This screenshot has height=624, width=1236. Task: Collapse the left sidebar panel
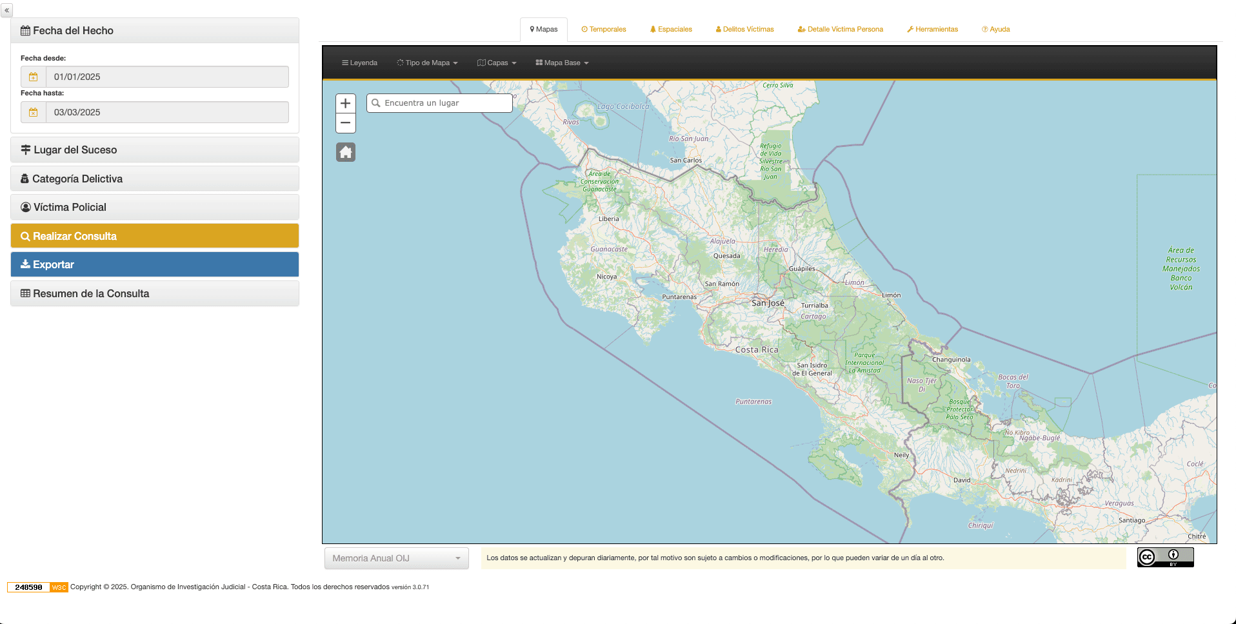coord(7,10)
